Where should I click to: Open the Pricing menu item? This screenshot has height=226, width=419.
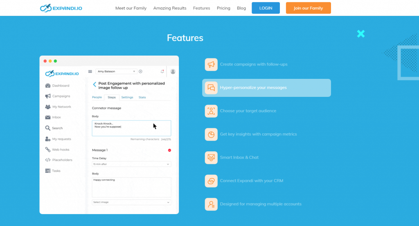(223, 8)
